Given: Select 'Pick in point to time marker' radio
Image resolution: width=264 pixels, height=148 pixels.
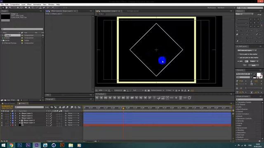Looking at the screenshot, I should coord(238,54).
